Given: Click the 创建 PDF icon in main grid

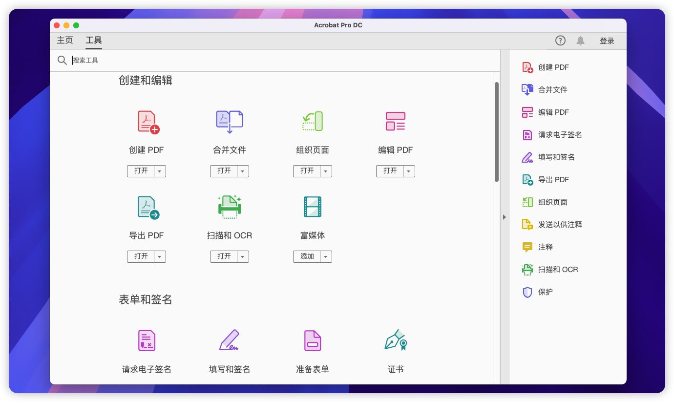Looking at the screenshot, I should 148,122.
